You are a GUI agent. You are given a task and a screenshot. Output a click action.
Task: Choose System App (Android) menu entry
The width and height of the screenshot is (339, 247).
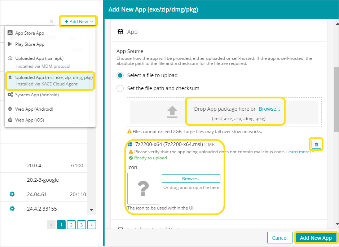[37, 95]
